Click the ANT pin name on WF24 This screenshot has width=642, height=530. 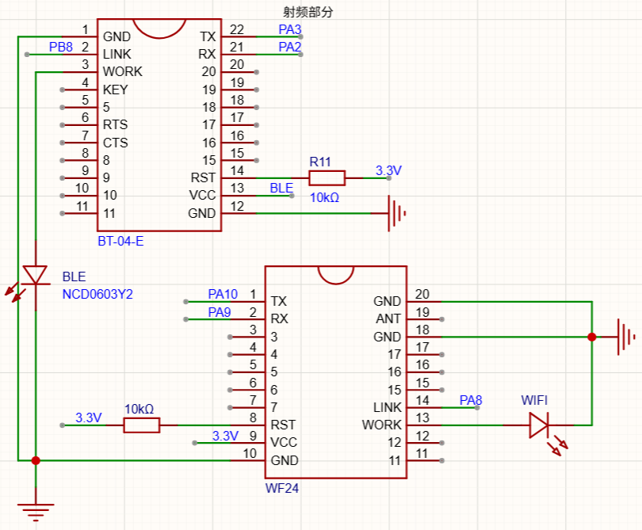388,318
